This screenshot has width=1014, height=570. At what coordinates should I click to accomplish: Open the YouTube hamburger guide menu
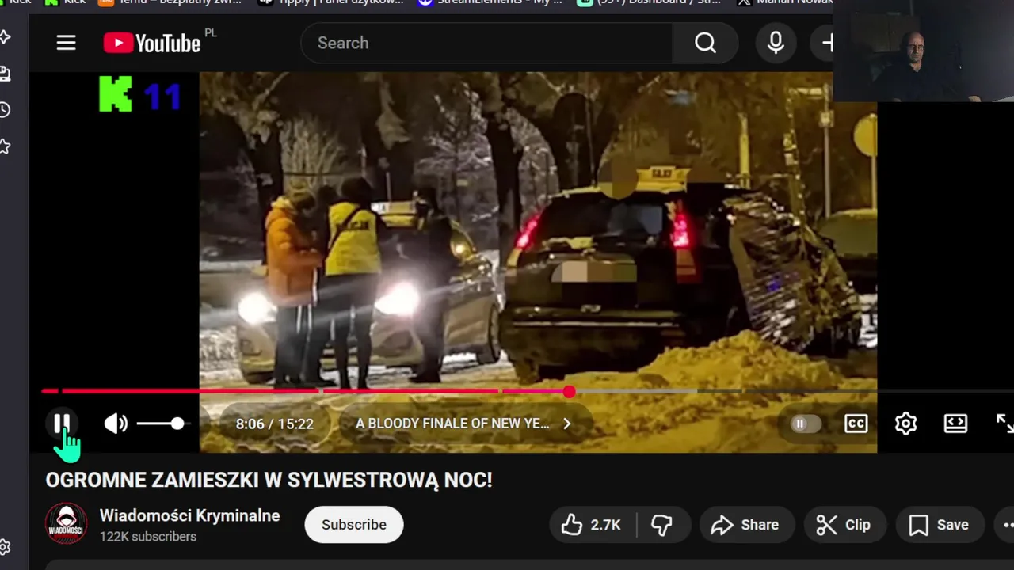pos(66,43)
